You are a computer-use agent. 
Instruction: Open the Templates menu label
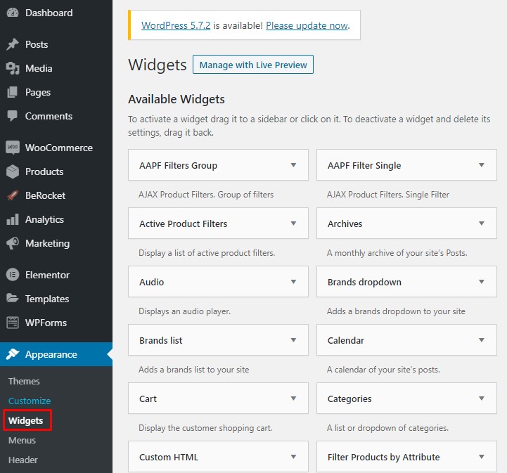click(x=47, y=299)
